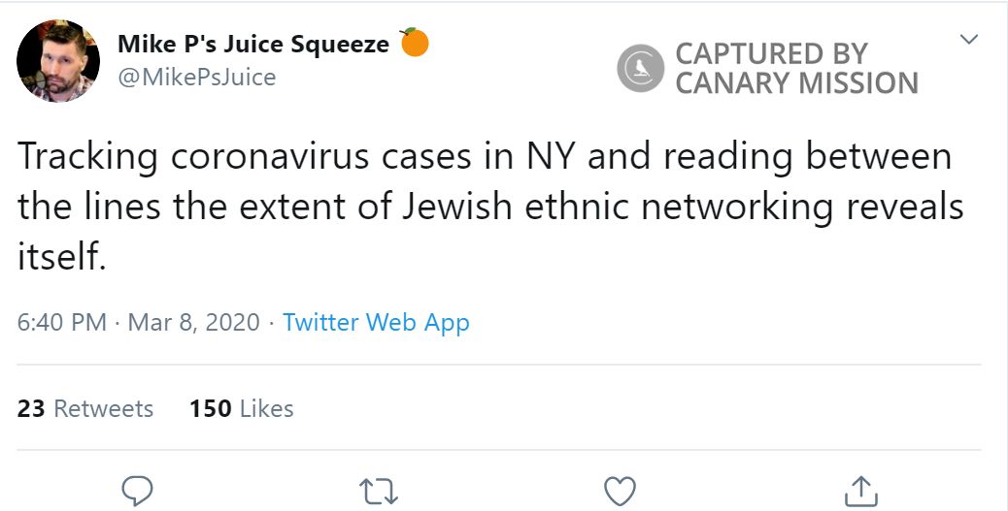Open Mike P's Juice Squeeze profile name
Viewport: 1008px width, 511px height.
252,45
